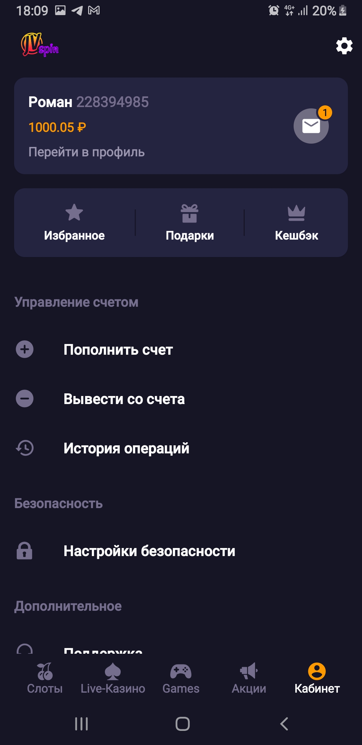This screenshot has height=745, width=362.
Task: Open Настройки безопасности
Action: tap(149, 551)
